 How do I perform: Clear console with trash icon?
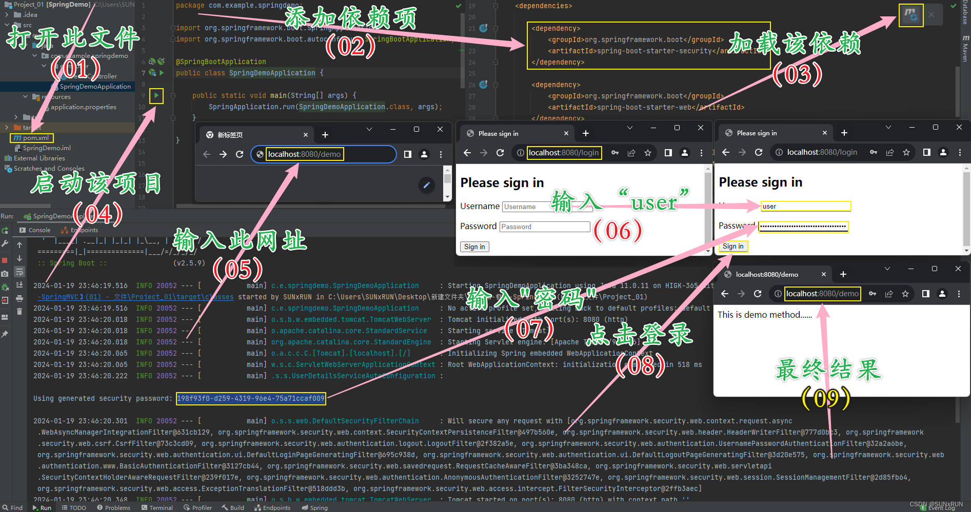click(19, 312)
